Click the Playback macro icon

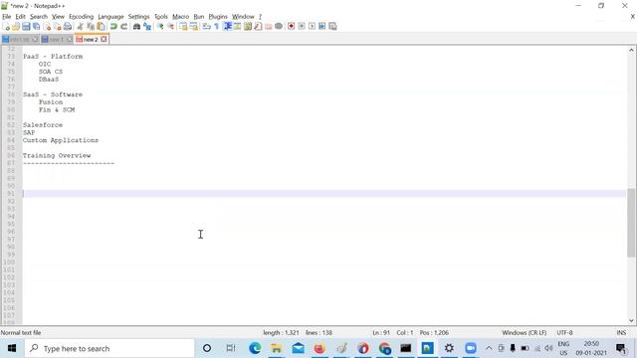(312, 27)
